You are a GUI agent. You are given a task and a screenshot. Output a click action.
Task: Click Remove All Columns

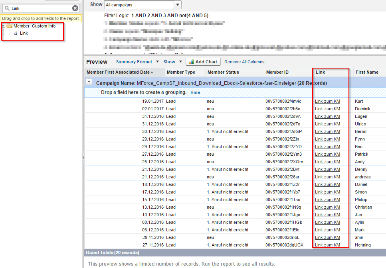pyautogui.click(x=244, y=62)
